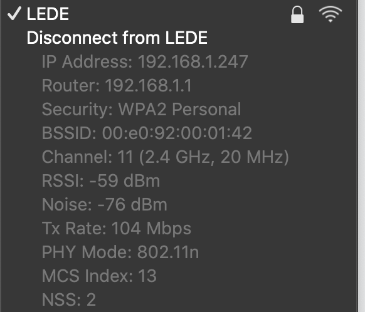
Task: Click the Tx Rate 104 Mbps line
Action: tap(117, 228)
